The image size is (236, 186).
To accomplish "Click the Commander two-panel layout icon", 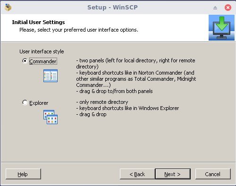I will point(51,76).
